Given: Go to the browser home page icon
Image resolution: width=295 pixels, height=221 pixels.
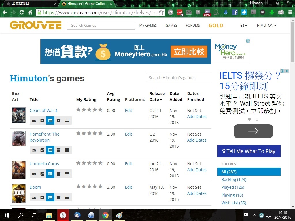Looking at the screenshot, I should [30, 12].
